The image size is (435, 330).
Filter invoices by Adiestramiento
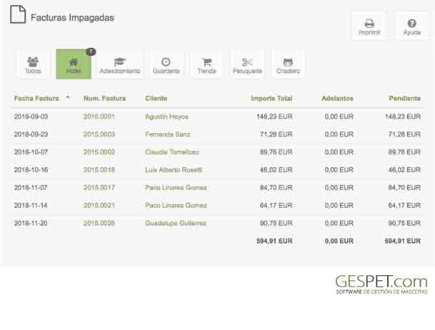coord(119,64)
